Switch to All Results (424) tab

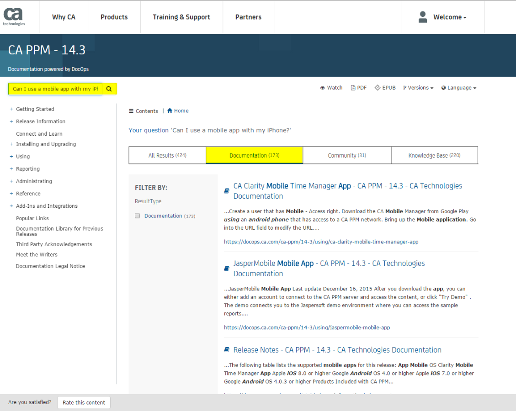(x=167, y=155)
